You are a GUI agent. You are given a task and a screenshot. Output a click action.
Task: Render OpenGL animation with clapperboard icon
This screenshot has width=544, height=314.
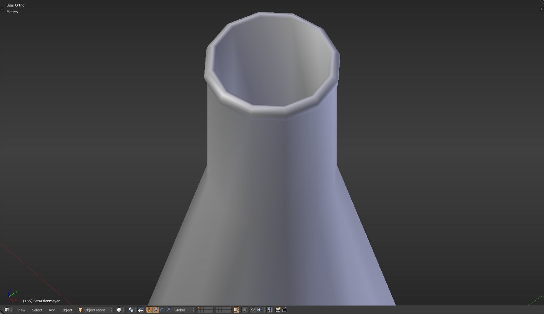pos(284,310)
